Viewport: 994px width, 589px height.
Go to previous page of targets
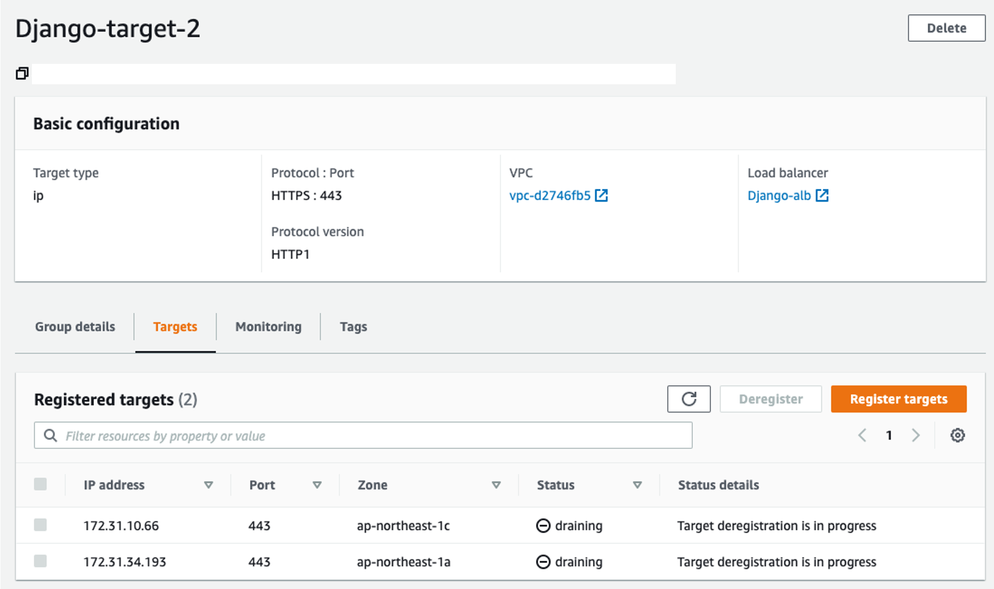tap(862, 435)
